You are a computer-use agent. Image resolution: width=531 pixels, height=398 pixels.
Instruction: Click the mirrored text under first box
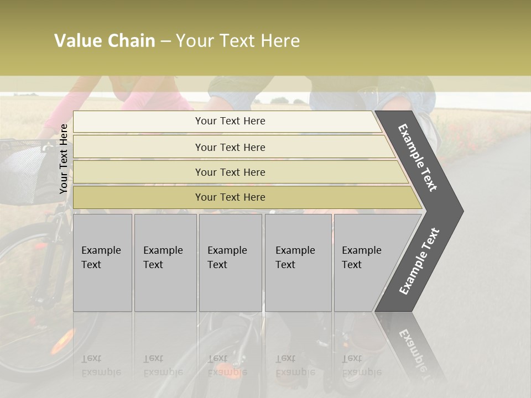(101, 365)
